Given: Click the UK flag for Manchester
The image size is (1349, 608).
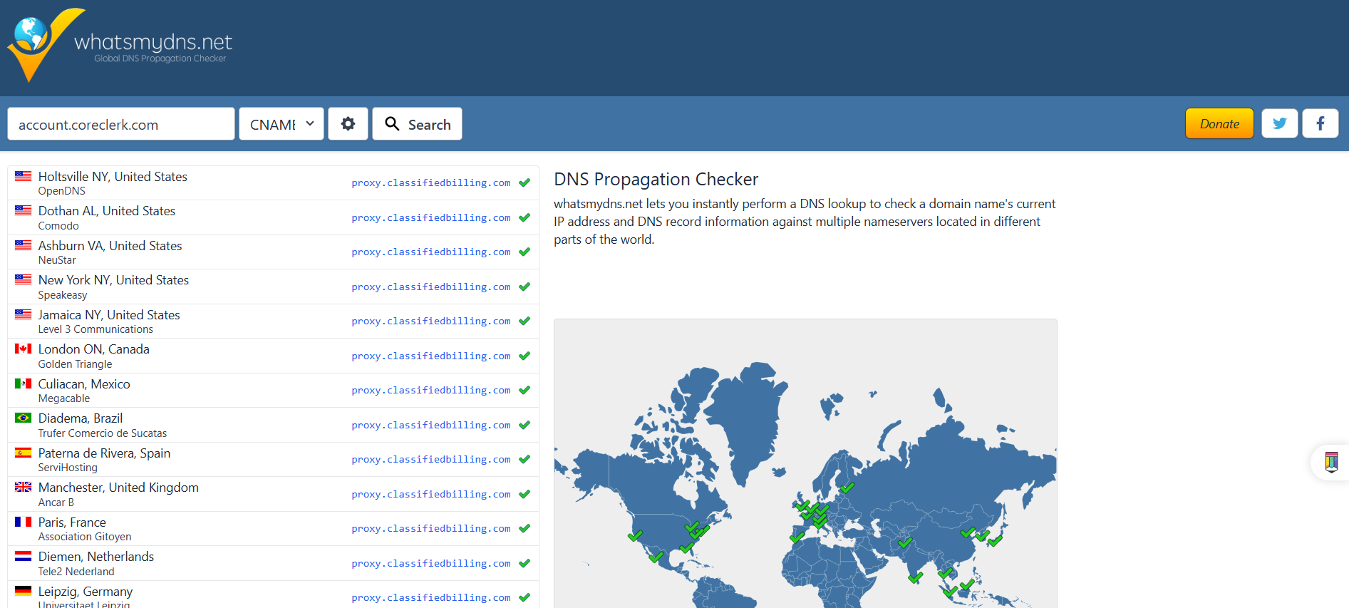Looking at the screenshot, I should click(x=23, y=487).
